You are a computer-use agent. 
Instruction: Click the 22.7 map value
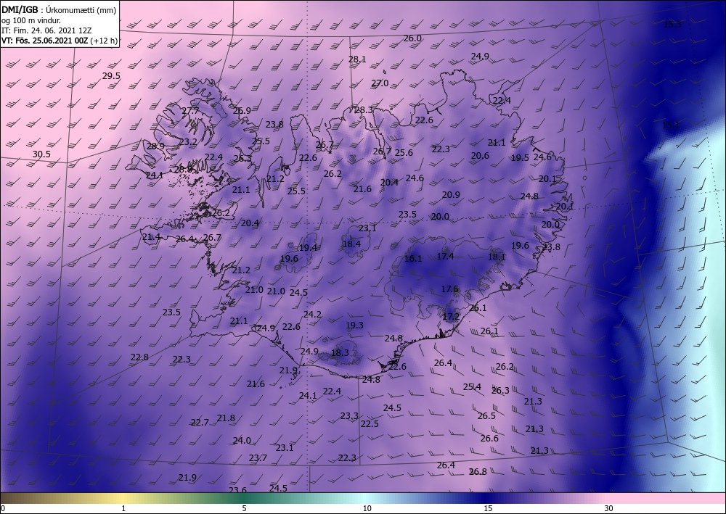coord(200,423)
